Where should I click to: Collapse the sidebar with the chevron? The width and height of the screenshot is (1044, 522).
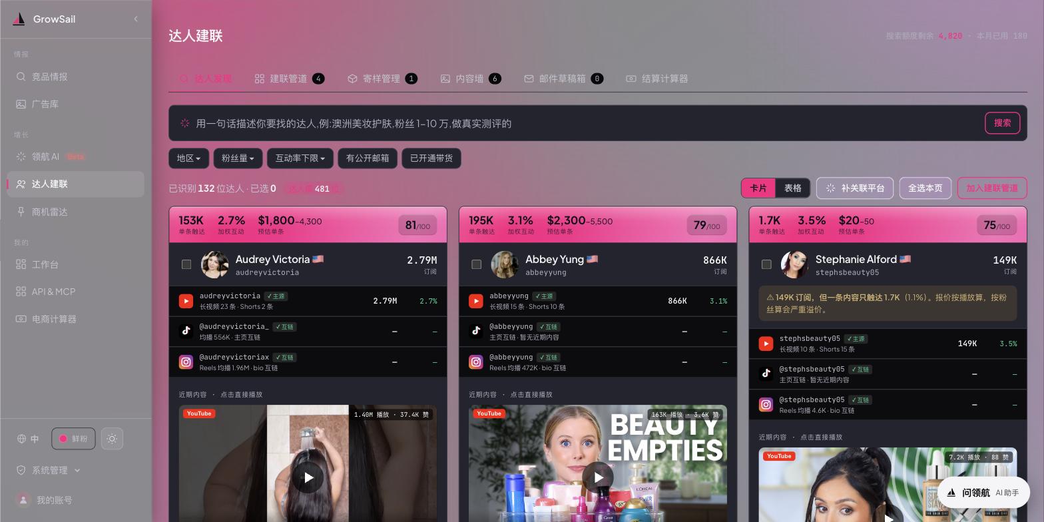coord(136,19)
